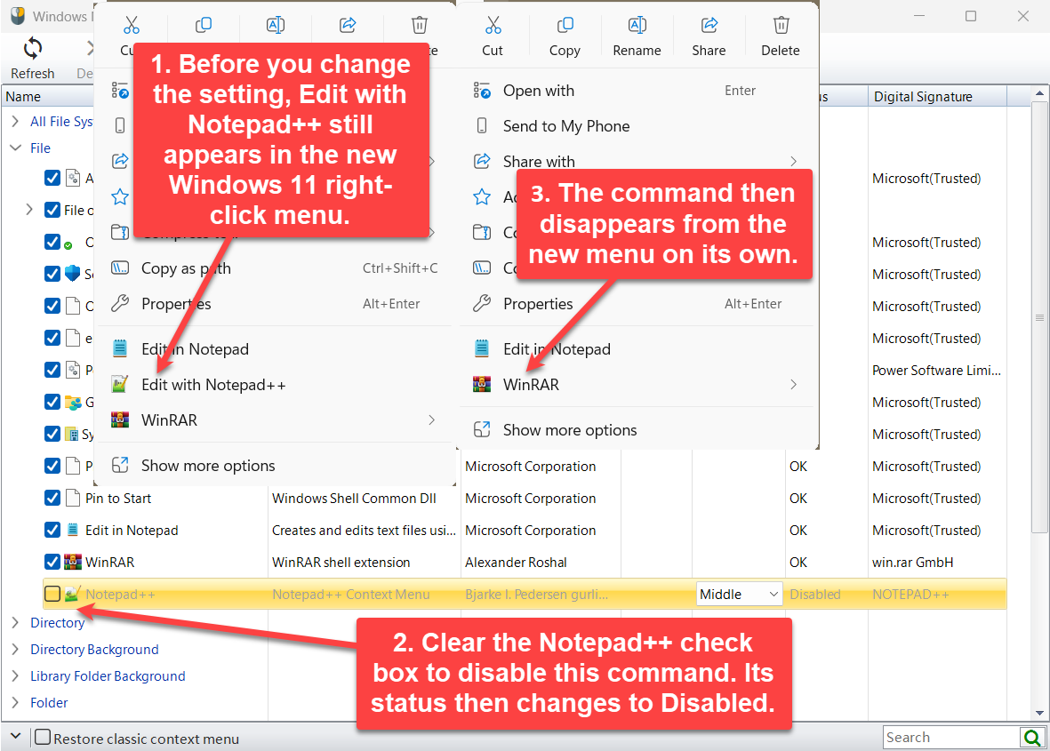Select Copy as path menu entry
The image size is (1050, 751).
point(275,268)
